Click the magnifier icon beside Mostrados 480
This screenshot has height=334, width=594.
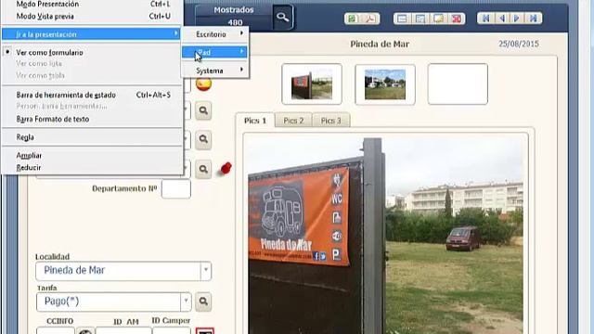coord(282,17)
